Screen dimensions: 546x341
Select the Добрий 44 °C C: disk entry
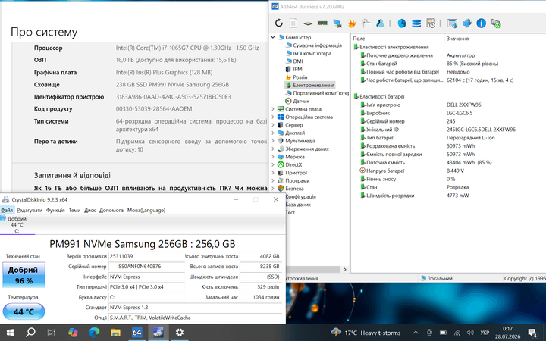click(x=17, y=225)
